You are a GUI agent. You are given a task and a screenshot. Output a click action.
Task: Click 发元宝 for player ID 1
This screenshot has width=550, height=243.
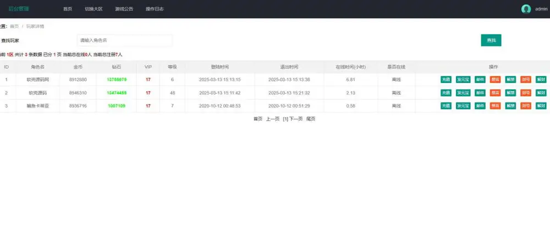pyautogui.click(x=463, y=80)
